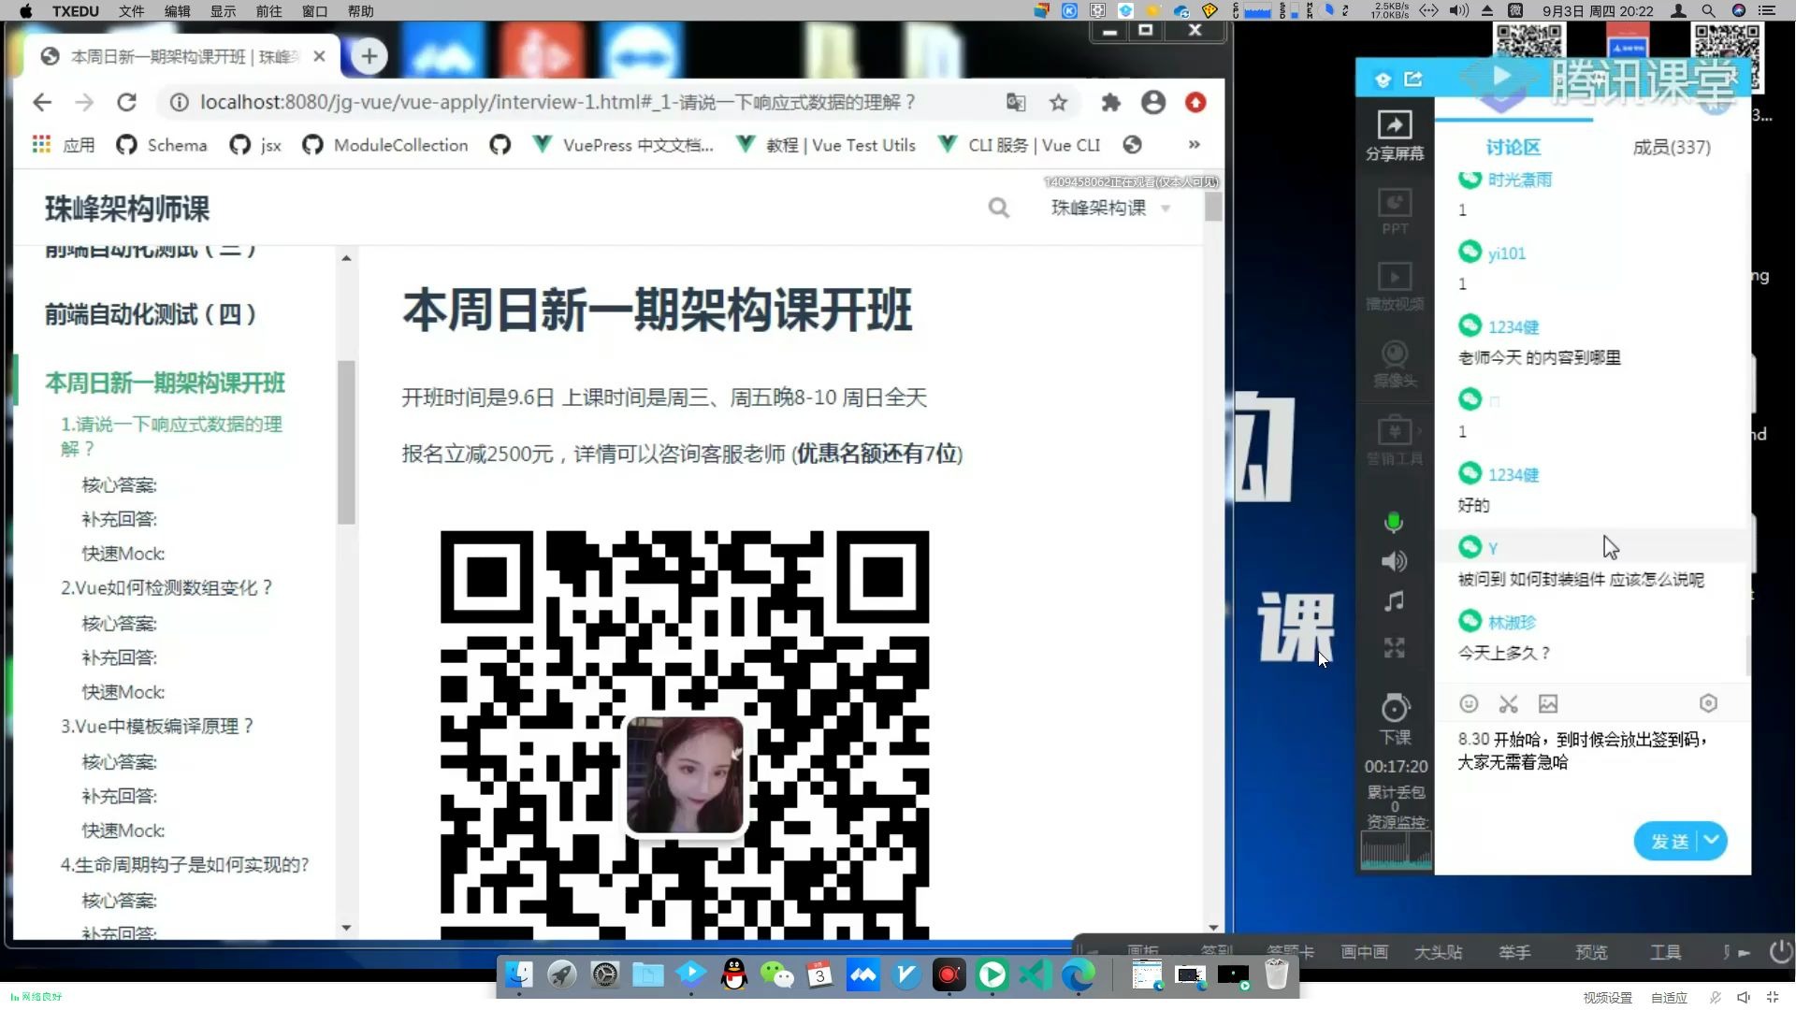
Task: Open the 应用 apps bookmark
Action: tap(64, 145)
